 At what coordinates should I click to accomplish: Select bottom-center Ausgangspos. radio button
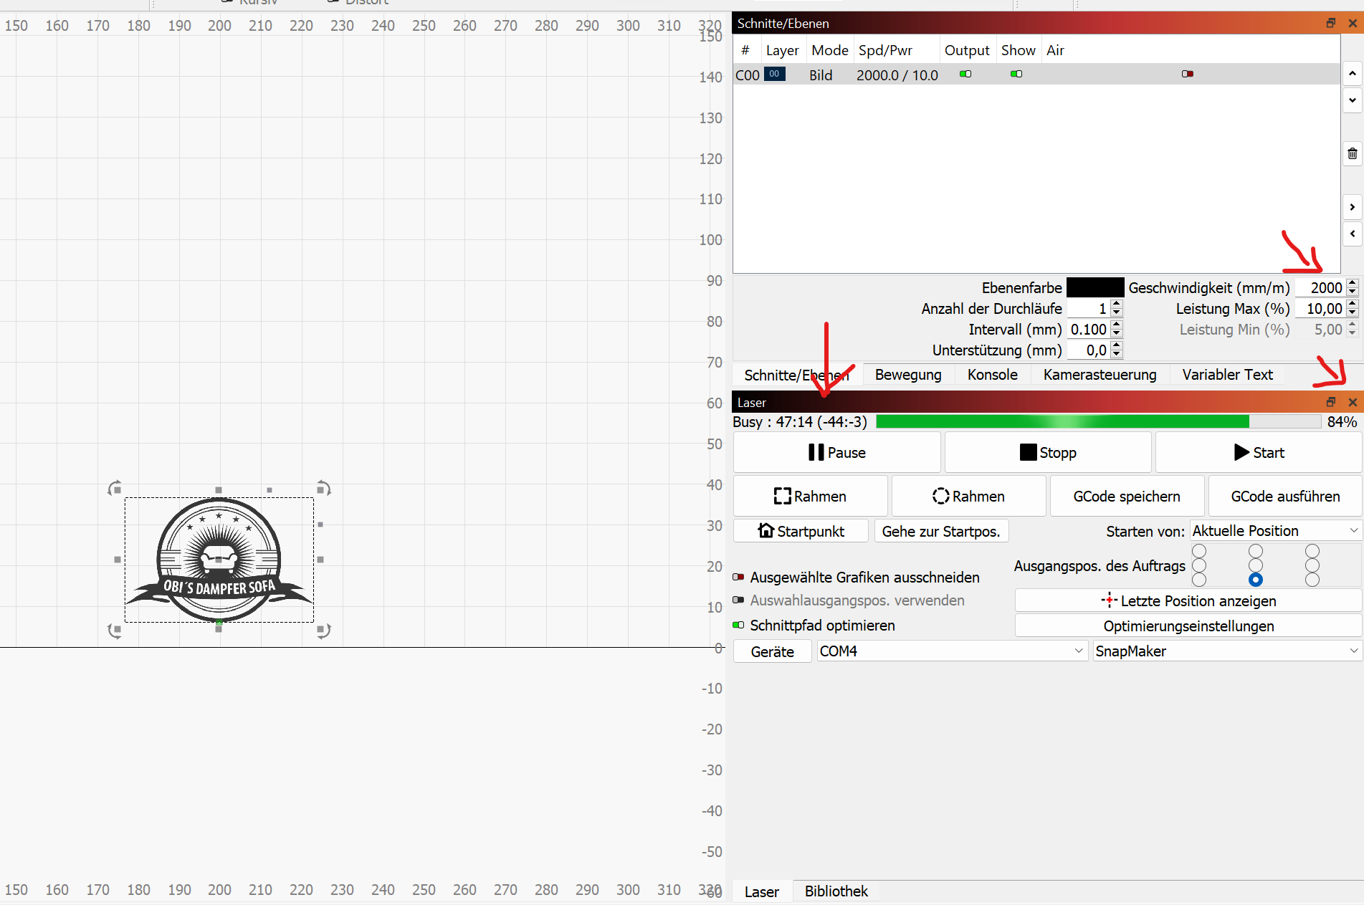(x=1255, y=580)
